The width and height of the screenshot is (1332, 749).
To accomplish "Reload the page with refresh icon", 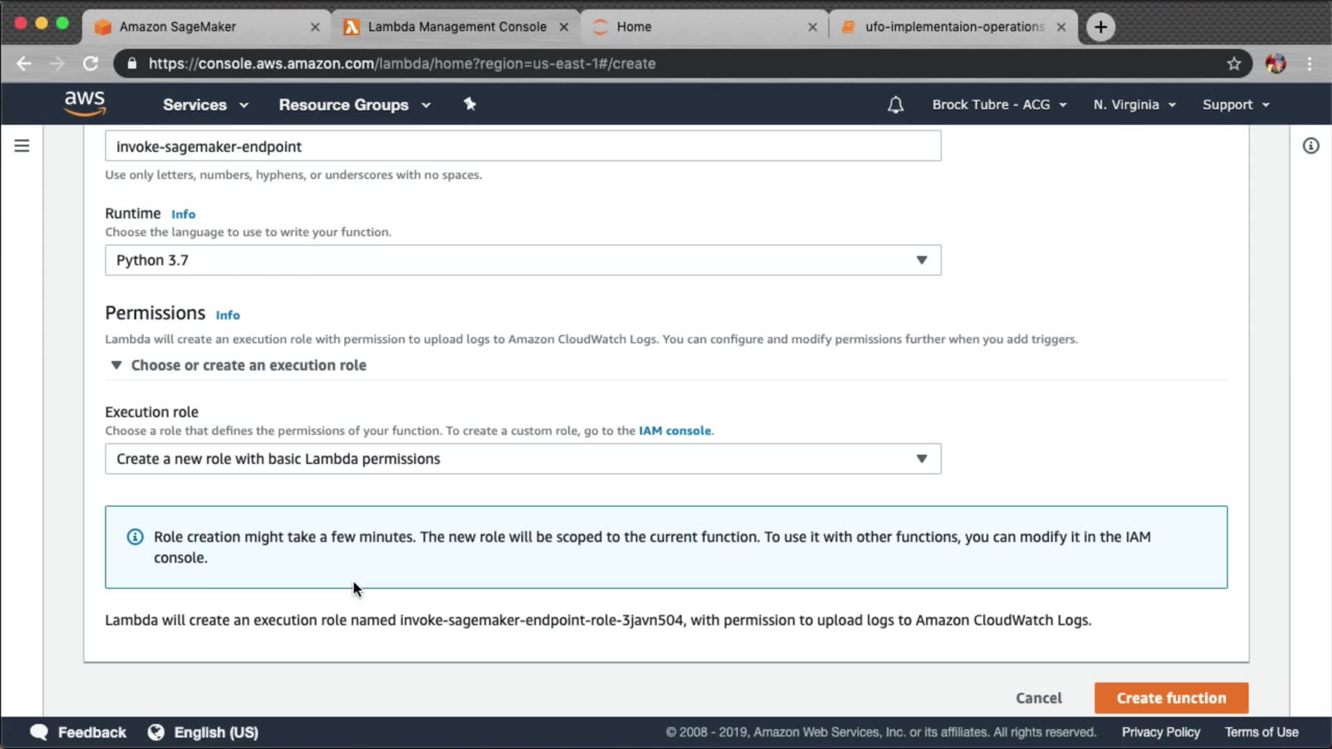I will coord(91,64).
